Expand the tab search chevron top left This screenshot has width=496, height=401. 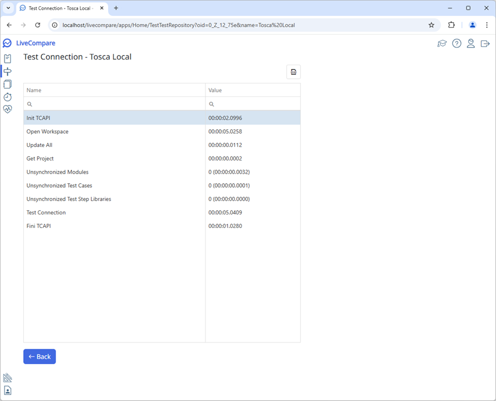(x=7, y=9)
